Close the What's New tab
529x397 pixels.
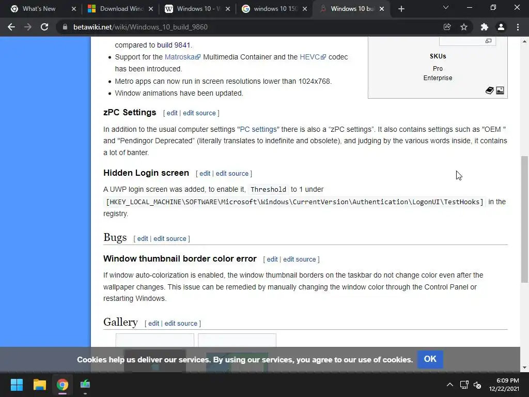pyautogui.click(x=74, y=9)
